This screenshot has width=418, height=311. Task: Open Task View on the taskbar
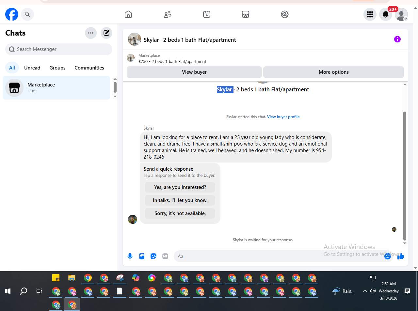click(39, 291)
